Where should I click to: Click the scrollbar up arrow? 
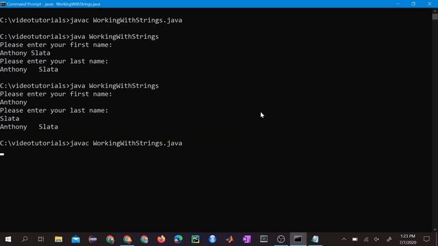pos(435,11)
